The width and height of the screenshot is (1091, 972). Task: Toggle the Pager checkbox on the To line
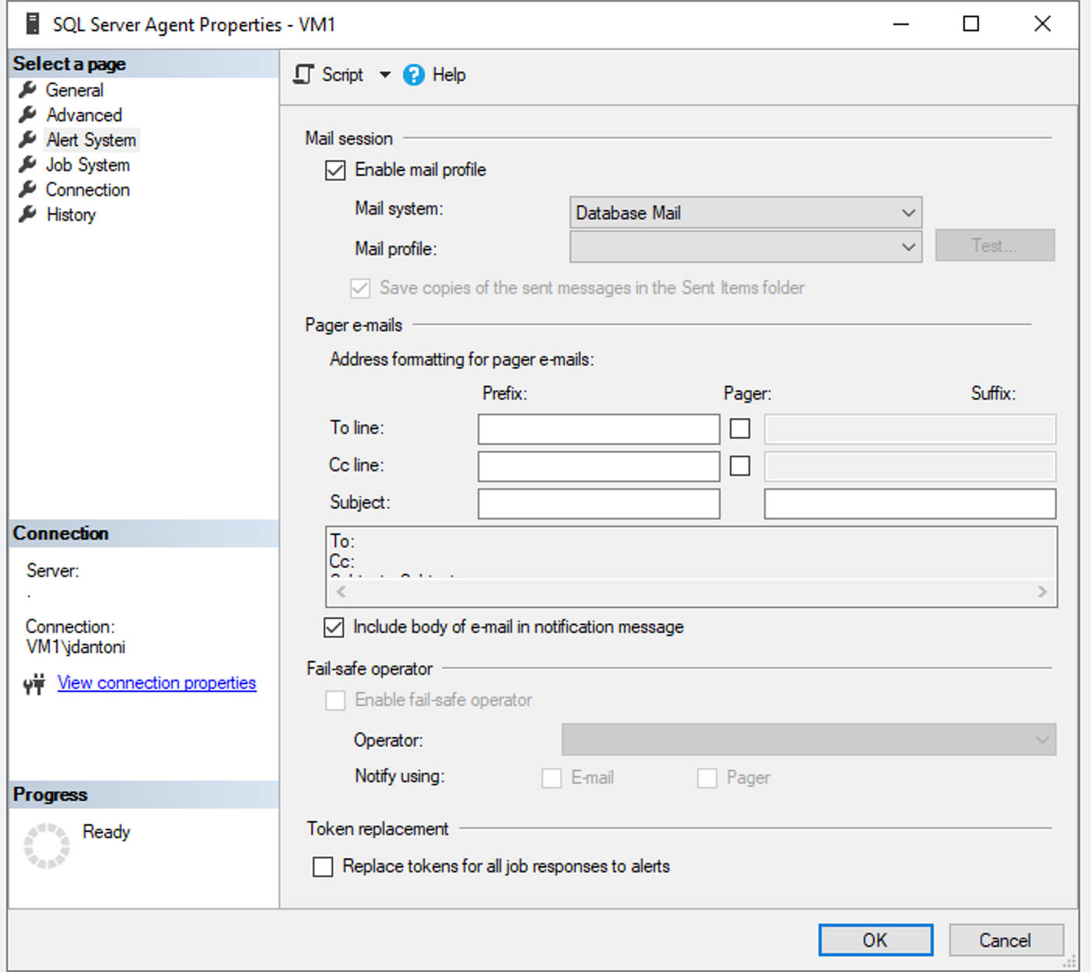[x=738, y=428]
